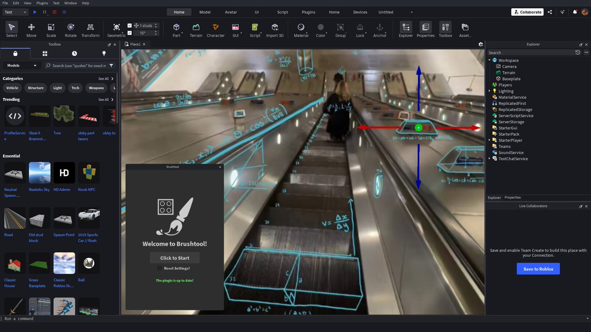Click the Explorer search field
The height and width of the screenshot is (332, 591).
(x=531, y=52)
